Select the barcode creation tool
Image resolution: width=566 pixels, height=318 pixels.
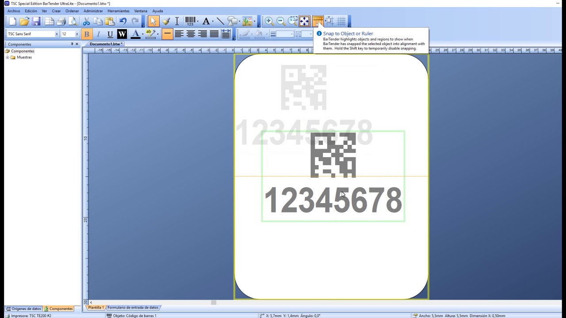(190, 21)
